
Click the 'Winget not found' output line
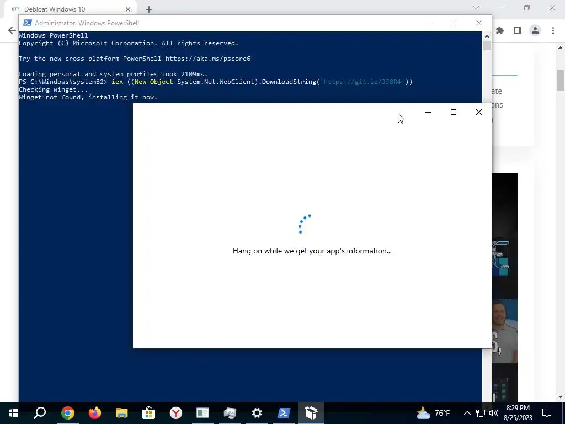(x=88, y=97)
